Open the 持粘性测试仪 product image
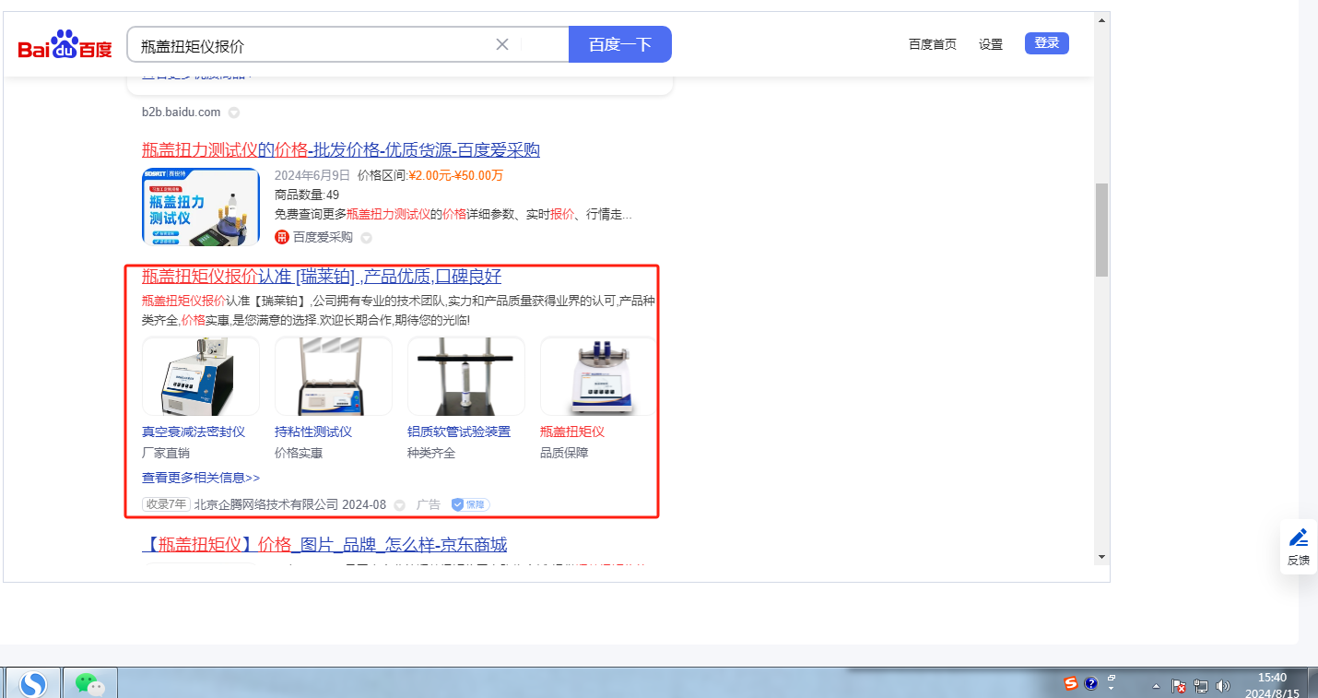 (334, 376)
